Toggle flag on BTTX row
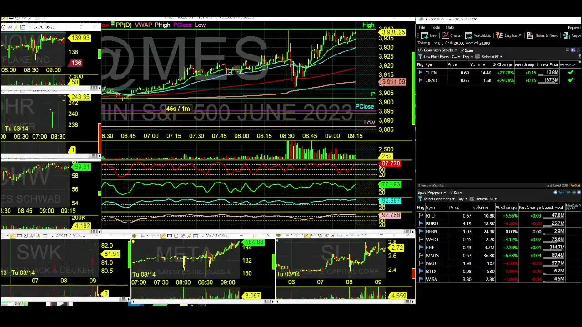 [x=421, y=271]
